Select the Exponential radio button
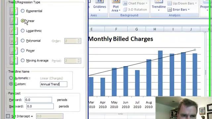 [x=23, y=11]
